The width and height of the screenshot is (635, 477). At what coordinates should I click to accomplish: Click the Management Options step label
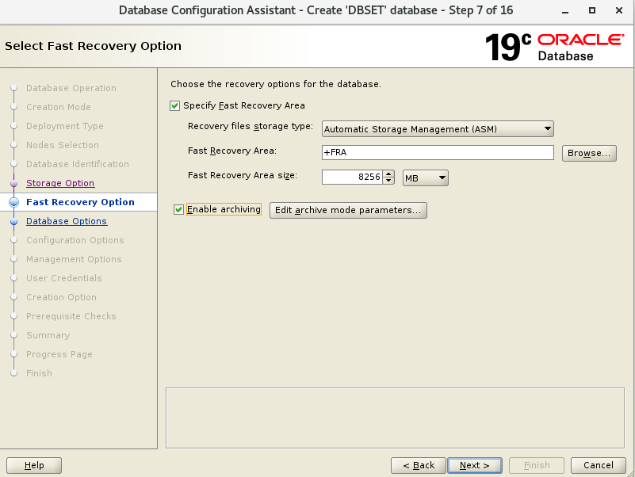(x=74, y=259)
